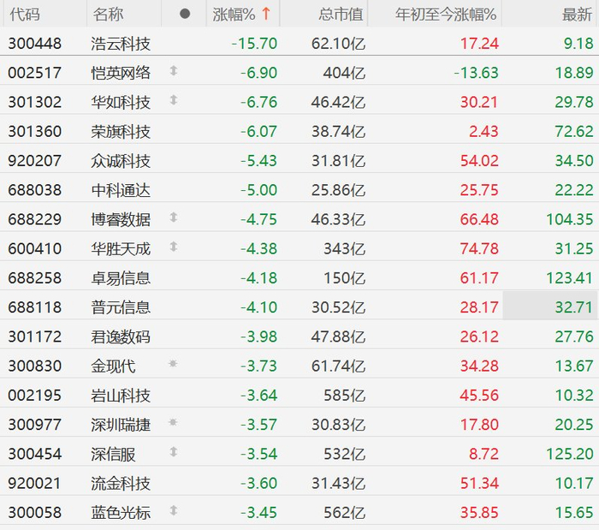The image size is (599, 530).
Task: Click the marker icon in 华如科技 row
Action: [x=174, y=100]
